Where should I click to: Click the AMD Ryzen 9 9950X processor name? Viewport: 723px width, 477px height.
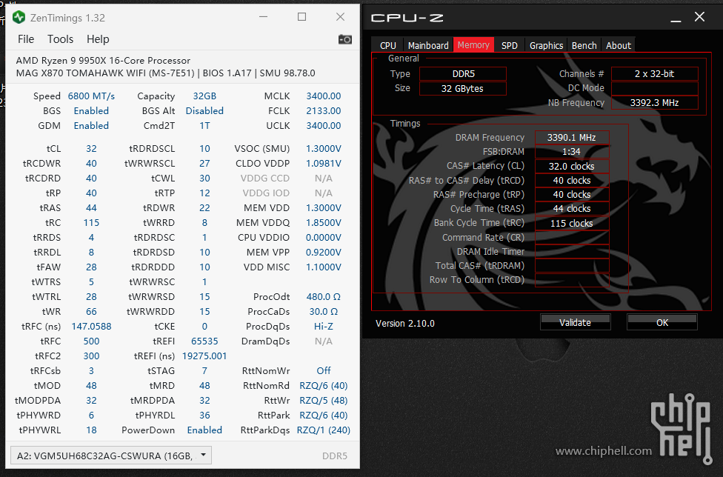point(103,61)
